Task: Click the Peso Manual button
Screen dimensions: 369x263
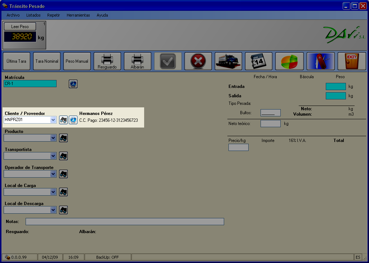Action: [x=77, y=61]
